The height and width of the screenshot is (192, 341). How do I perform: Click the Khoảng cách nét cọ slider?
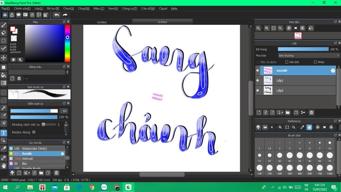[49, 124]
